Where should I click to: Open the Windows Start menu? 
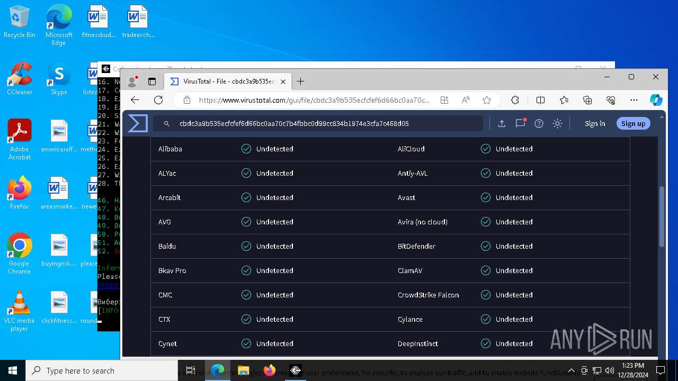coord(12,370)
